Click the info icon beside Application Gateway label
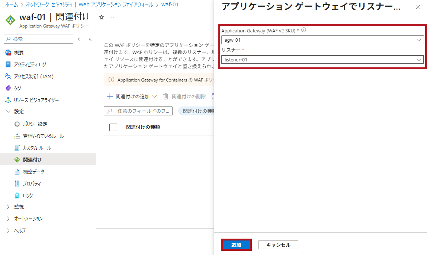 pyautogui.click(x=304, y=31)
